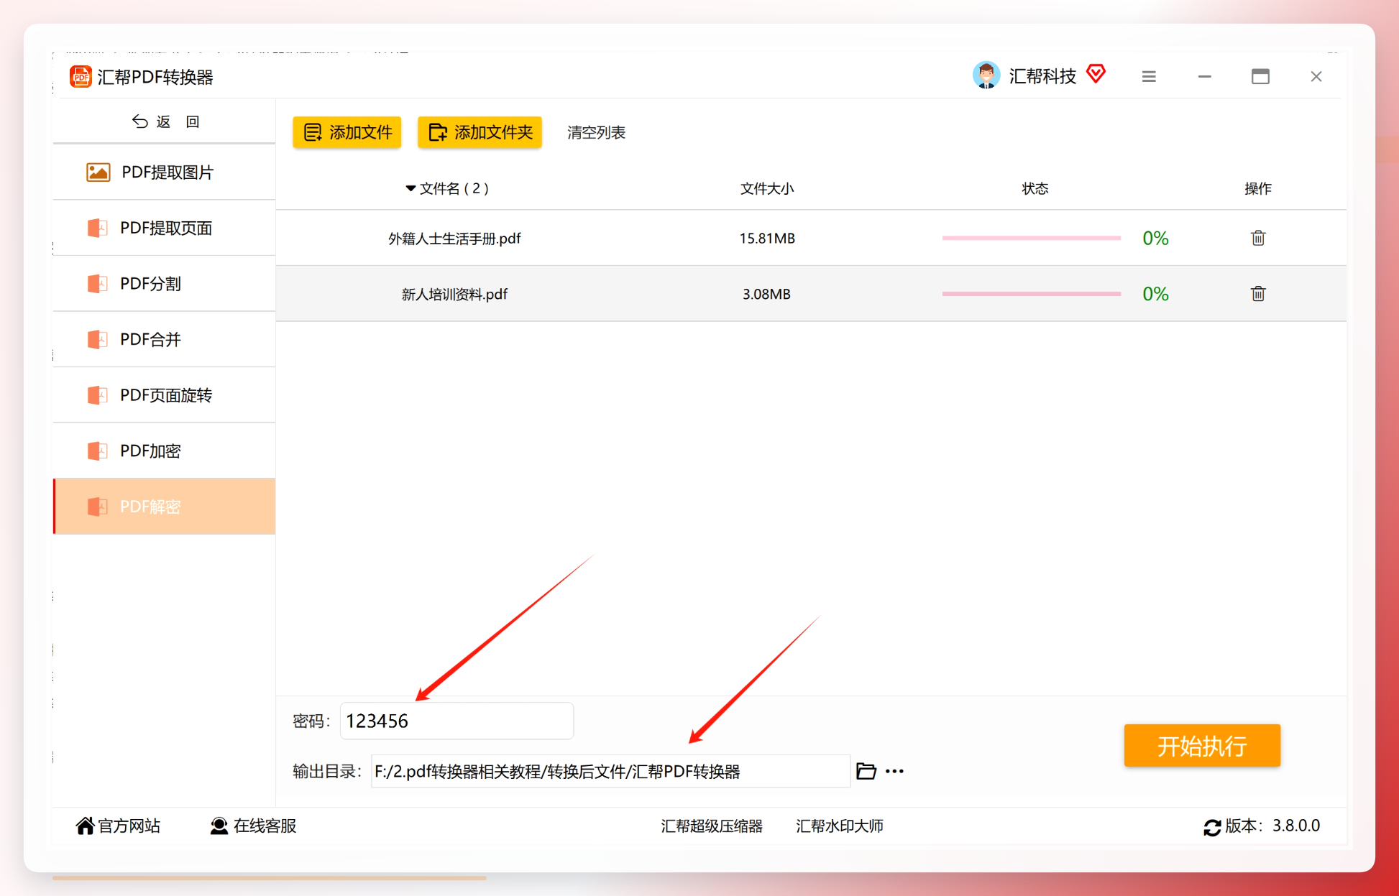Click the PDF提取图片 picture icon
This screenshot has height=896, width=1399.
98,172
